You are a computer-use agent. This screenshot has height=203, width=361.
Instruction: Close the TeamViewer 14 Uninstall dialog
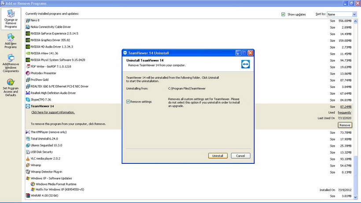pos(250,53)
